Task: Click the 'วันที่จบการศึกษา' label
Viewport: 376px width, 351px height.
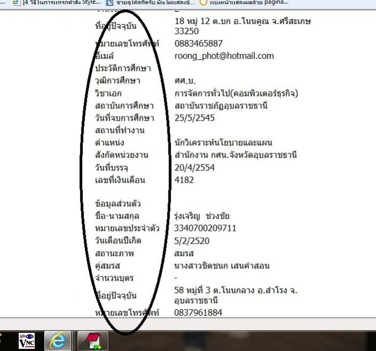Action: click(x=124, y=118)
